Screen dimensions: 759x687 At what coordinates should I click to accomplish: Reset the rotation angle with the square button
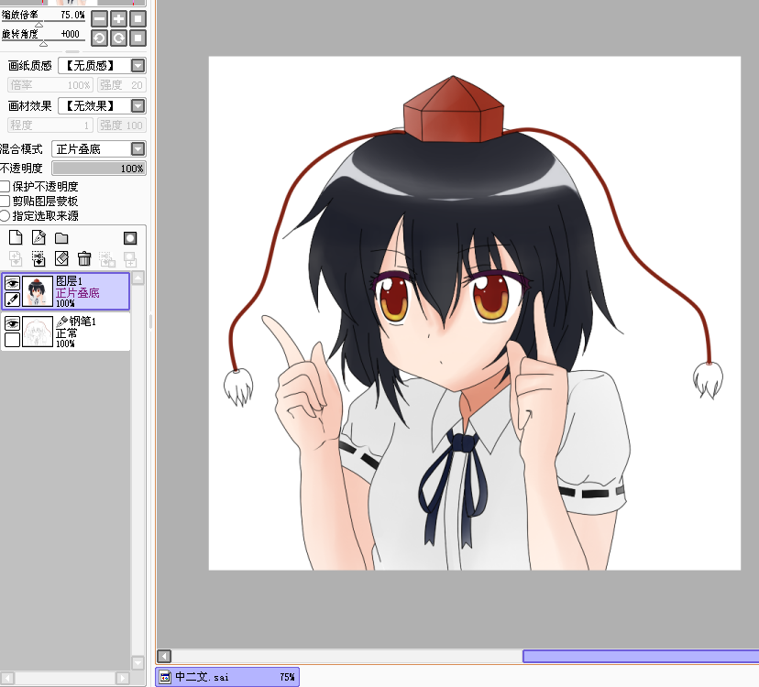(137, 38)
